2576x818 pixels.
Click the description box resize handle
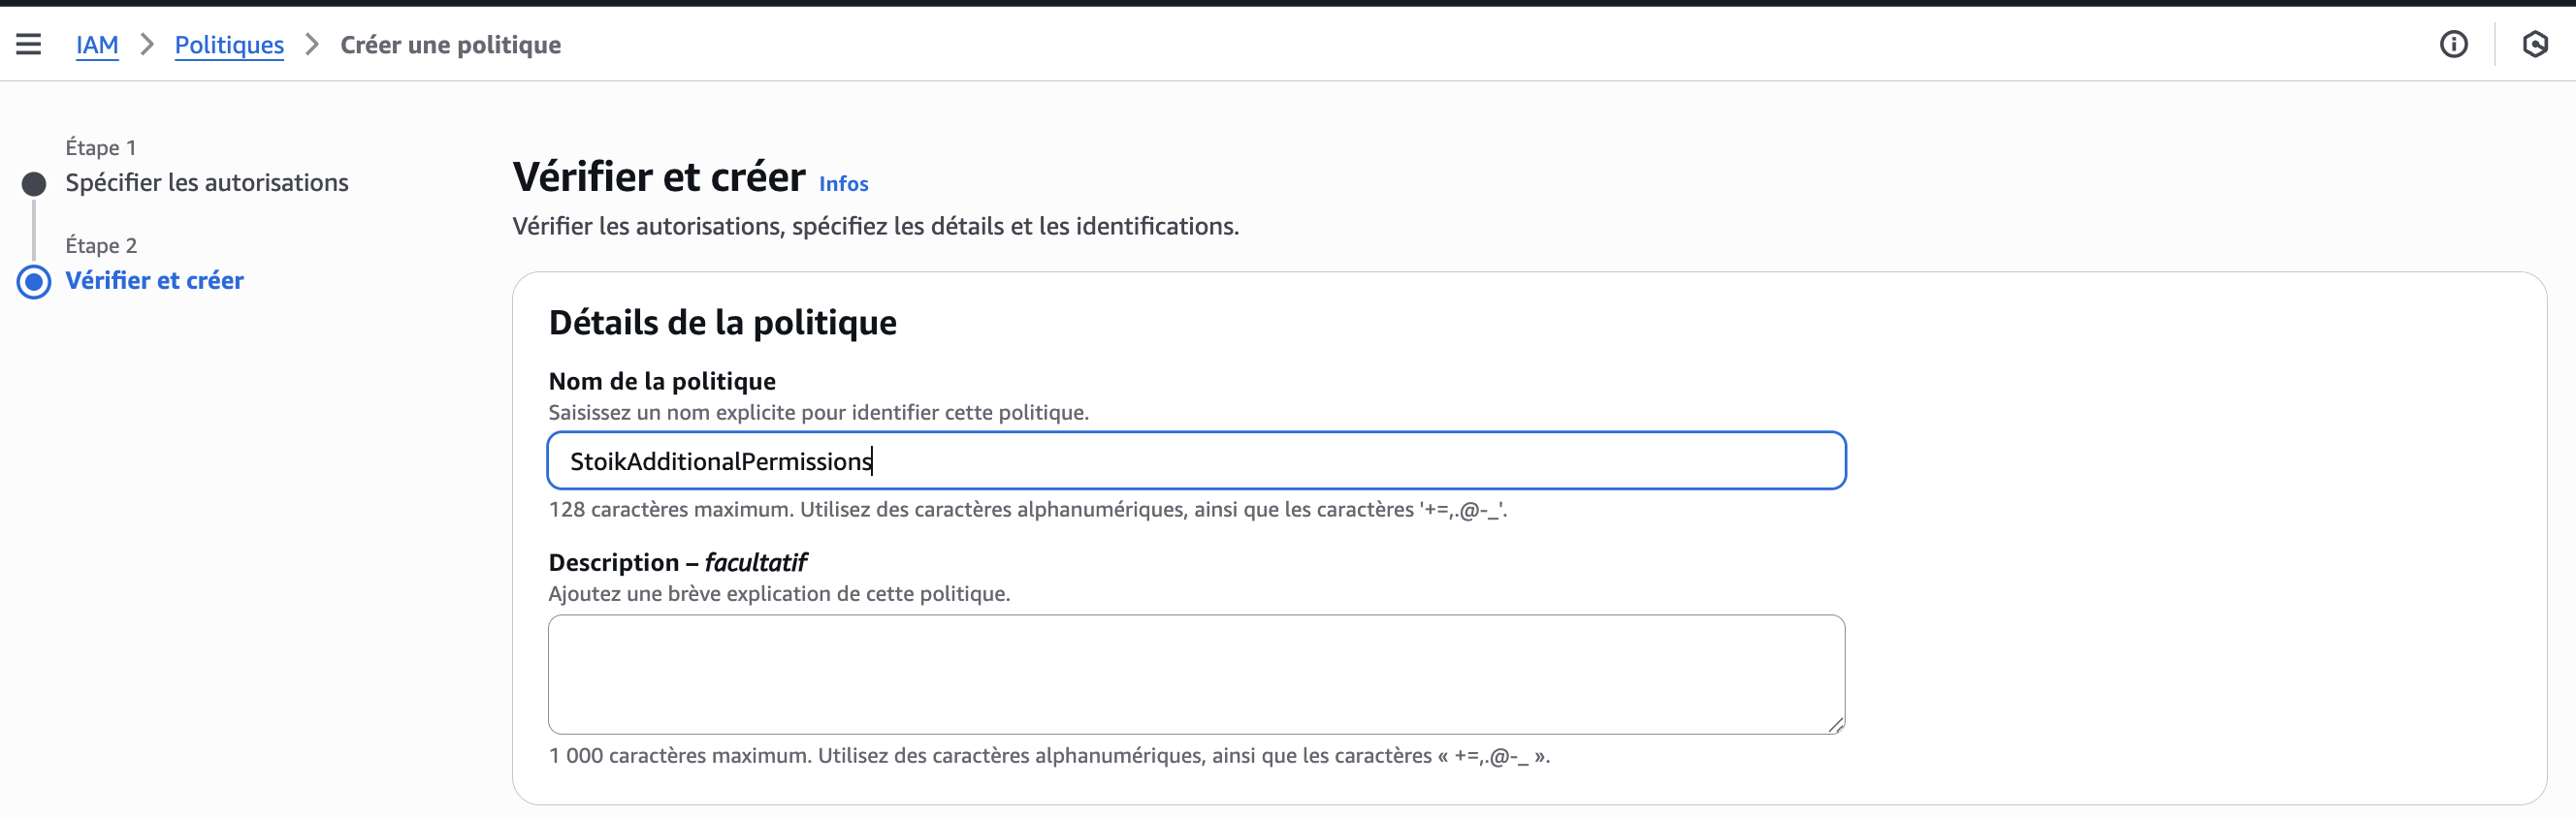[1835, 724]
